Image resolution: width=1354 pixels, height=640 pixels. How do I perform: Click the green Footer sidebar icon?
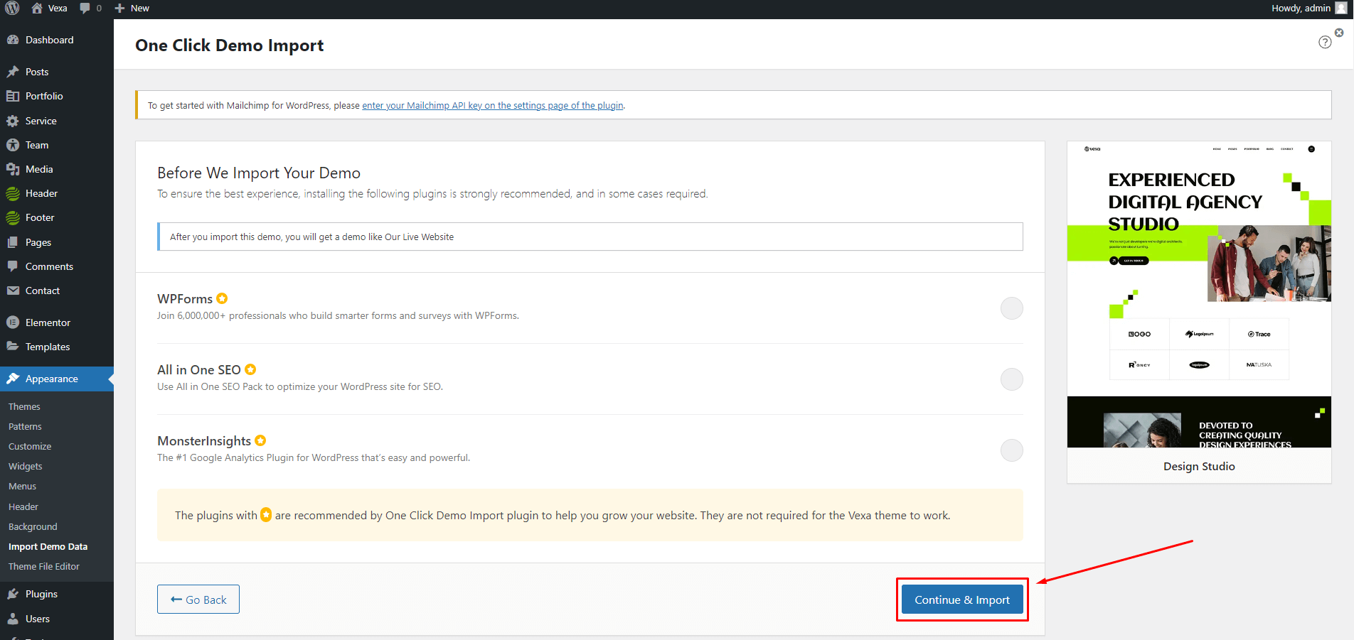click(13, 217)
